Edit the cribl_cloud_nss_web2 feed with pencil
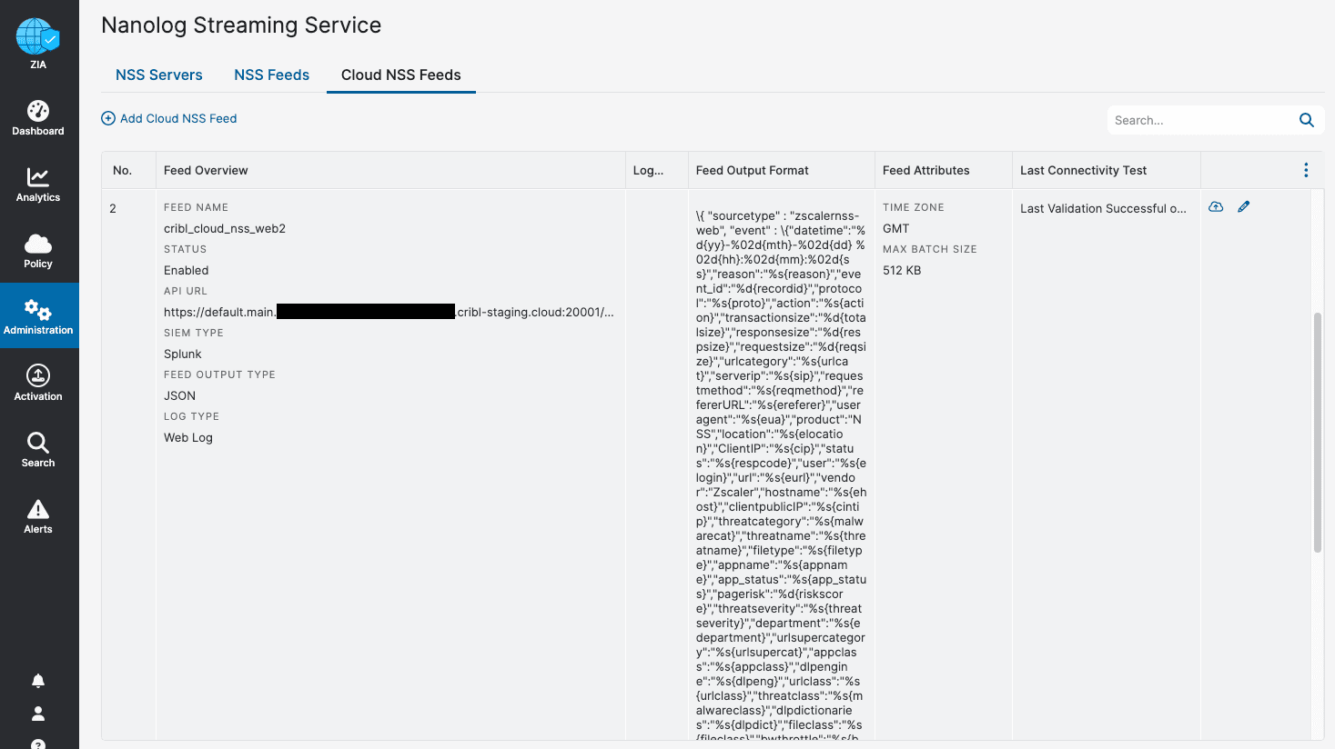1335x749 pixels. point(1244,207)
